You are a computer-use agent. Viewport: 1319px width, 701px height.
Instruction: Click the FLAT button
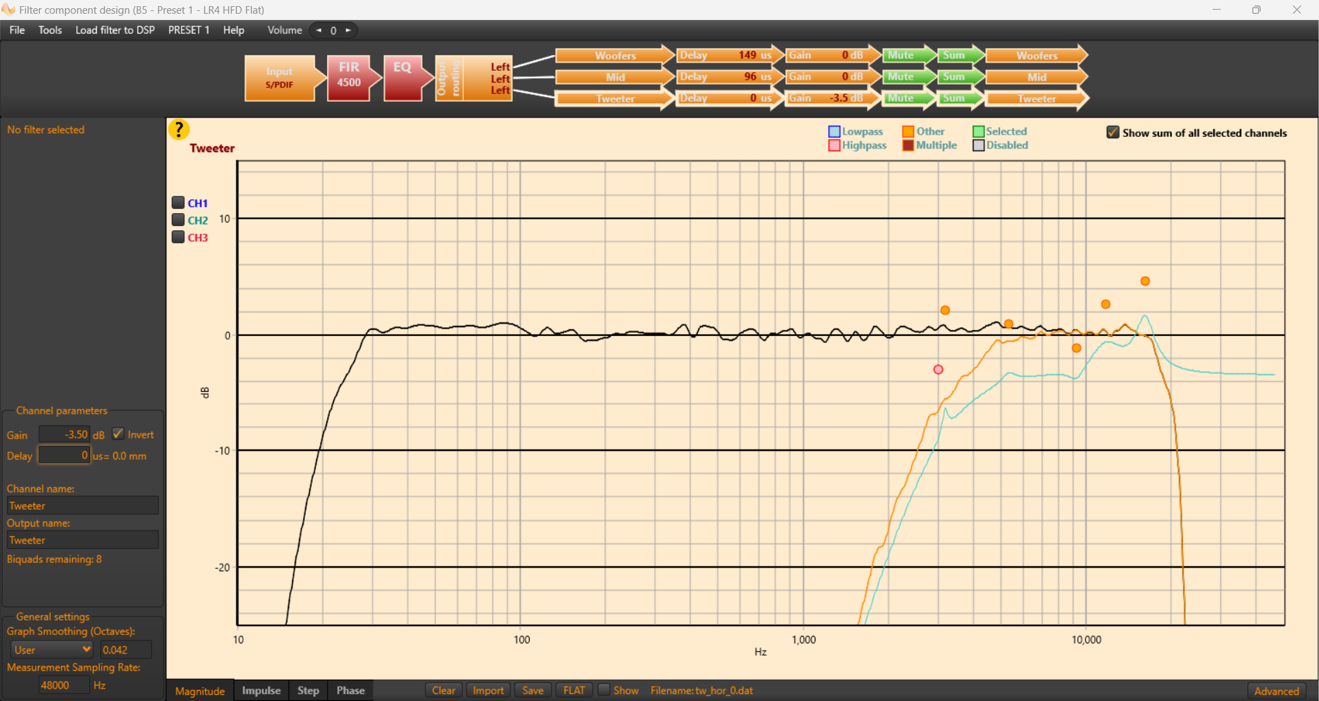574,690
